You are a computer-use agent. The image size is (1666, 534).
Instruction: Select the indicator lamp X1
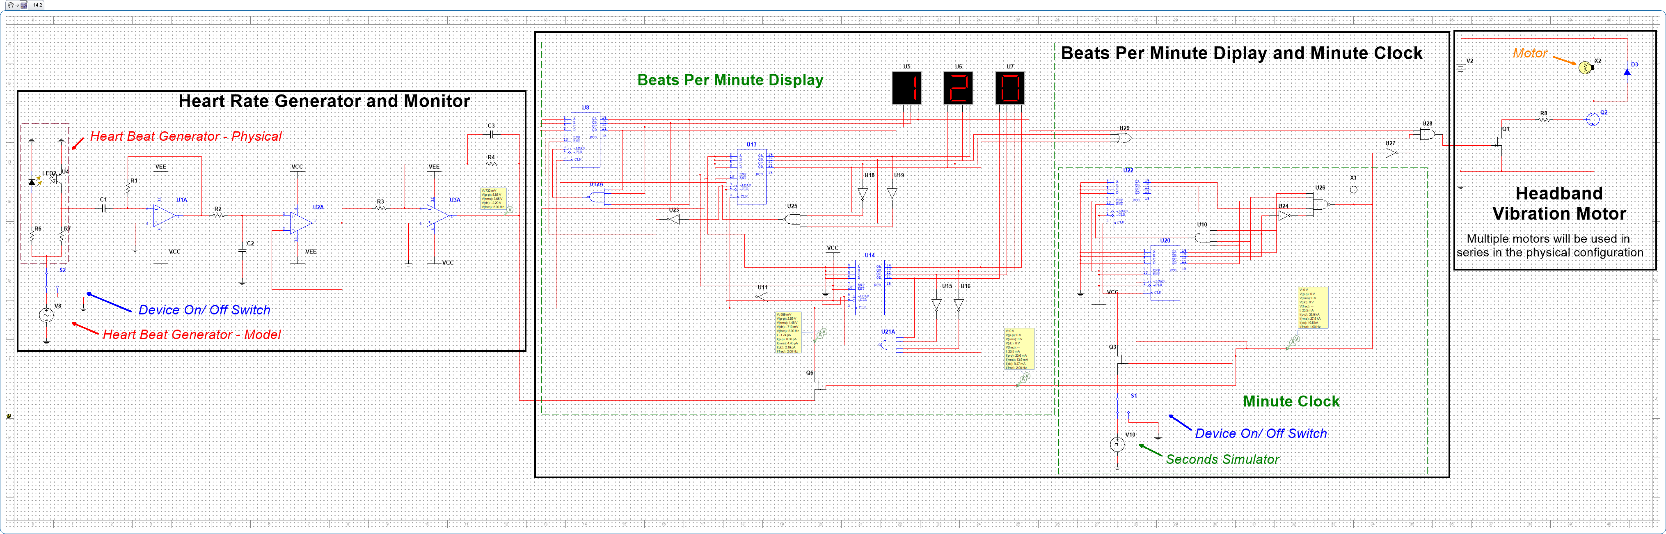(1354, 190)
